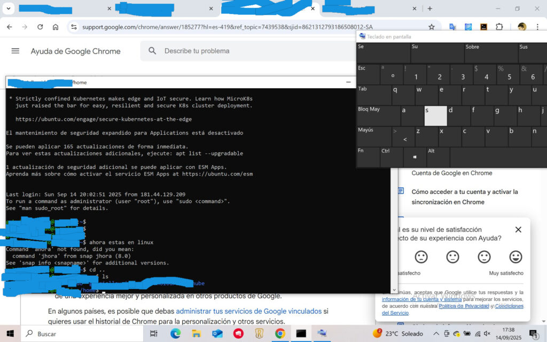The width and height of the screenshot is (547, 342).
Task: Click the address bar URL
Action: point(228,27)
